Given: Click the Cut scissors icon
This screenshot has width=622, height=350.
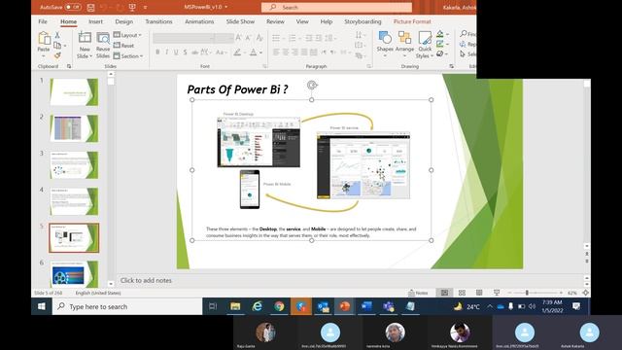Looking at the screenshot, I should [57, 35].
